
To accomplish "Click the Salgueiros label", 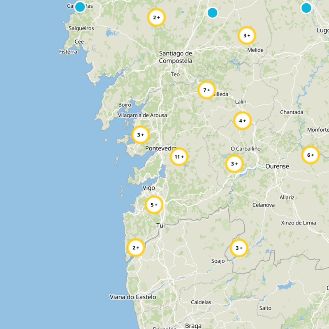I will (x=81, y=28).
